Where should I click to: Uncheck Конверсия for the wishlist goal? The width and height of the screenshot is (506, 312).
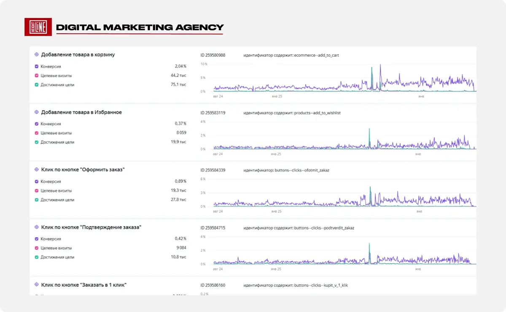(37, 124)
